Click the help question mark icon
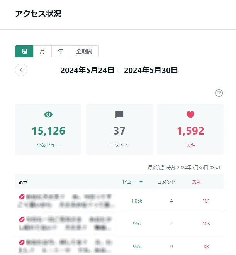Image resolution: width=236 pixels, height=255 pixels. (219, 93)
